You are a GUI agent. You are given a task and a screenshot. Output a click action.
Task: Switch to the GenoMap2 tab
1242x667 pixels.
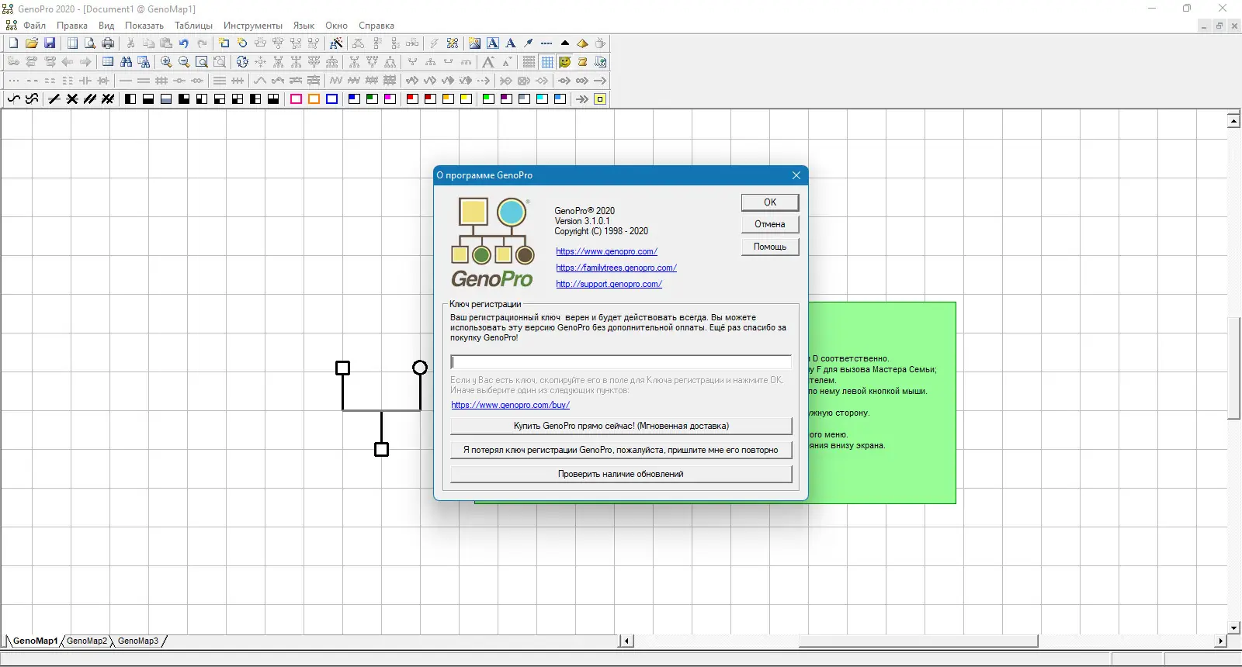pyautogui.click(x=87, y=641)
